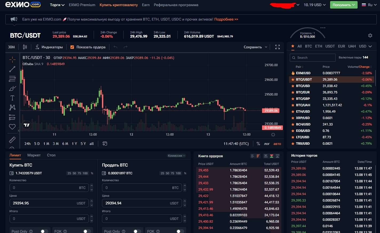380x233 pixels.
Task: Open three-dots menu above level gauge
Action: (323, 28)
